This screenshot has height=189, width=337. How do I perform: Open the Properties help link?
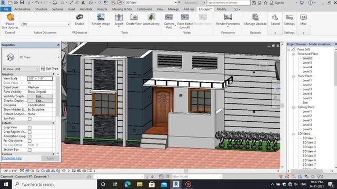12,158
